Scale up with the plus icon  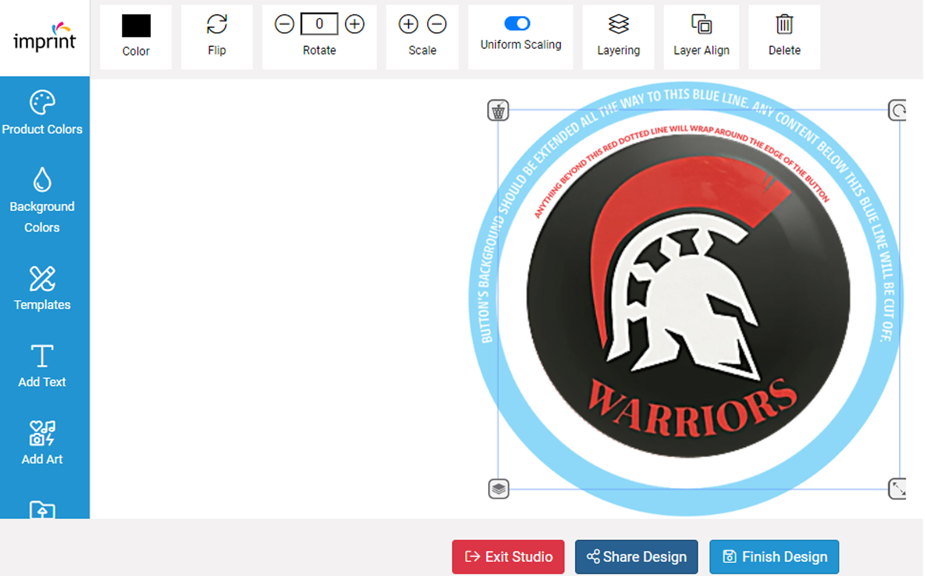tap(408, 24)
